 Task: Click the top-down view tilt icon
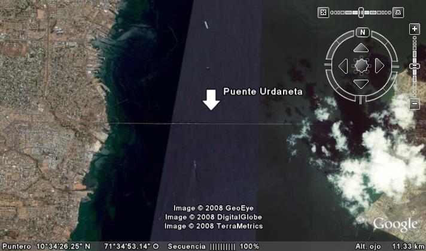(x=323, y=12)
